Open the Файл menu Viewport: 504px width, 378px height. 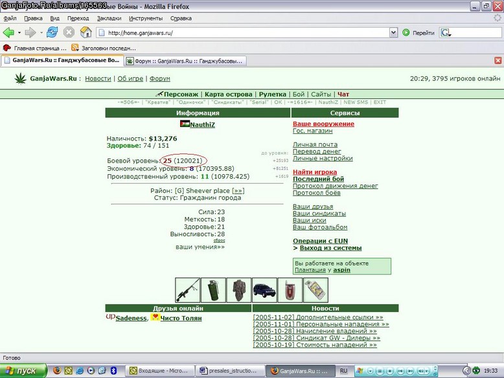pos(10,18)
